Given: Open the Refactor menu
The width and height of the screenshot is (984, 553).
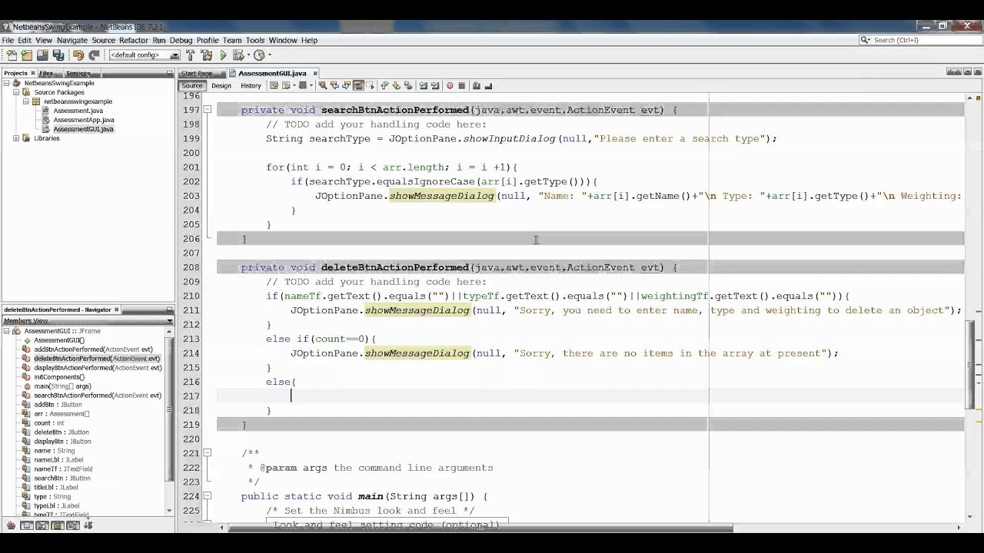Looking at the screenshot, I should click(x=134, y=40).
